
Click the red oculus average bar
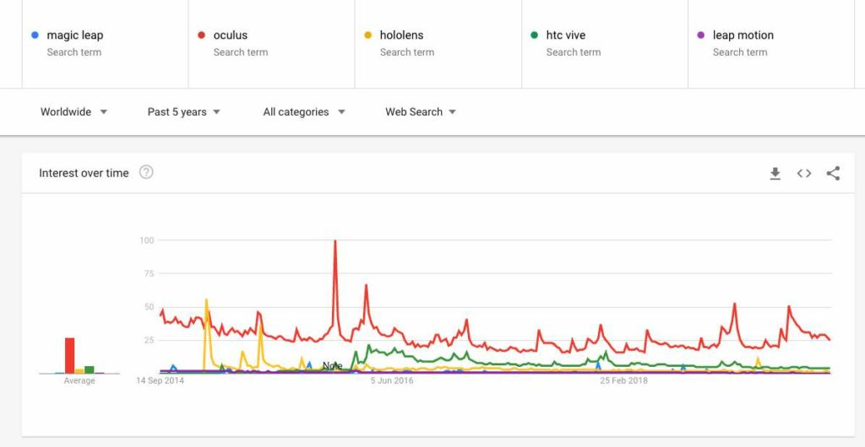click(x=69, y=356)
